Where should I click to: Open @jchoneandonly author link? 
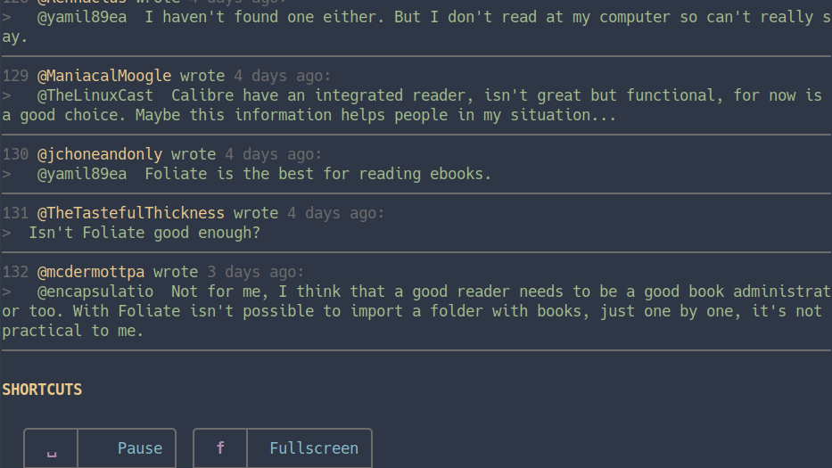(100, 154)
